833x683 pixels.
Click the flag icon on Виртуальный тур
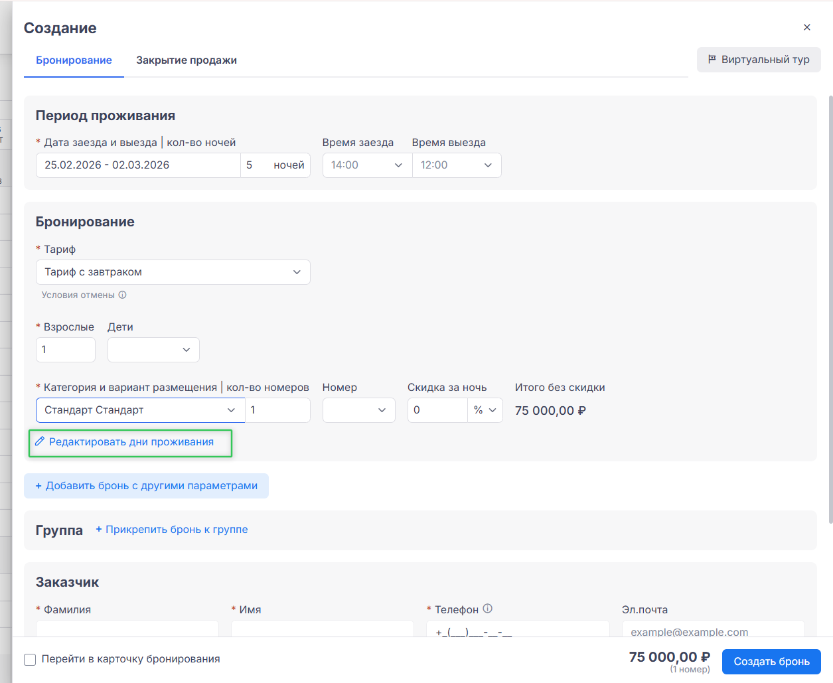click(x=712, y=59)
